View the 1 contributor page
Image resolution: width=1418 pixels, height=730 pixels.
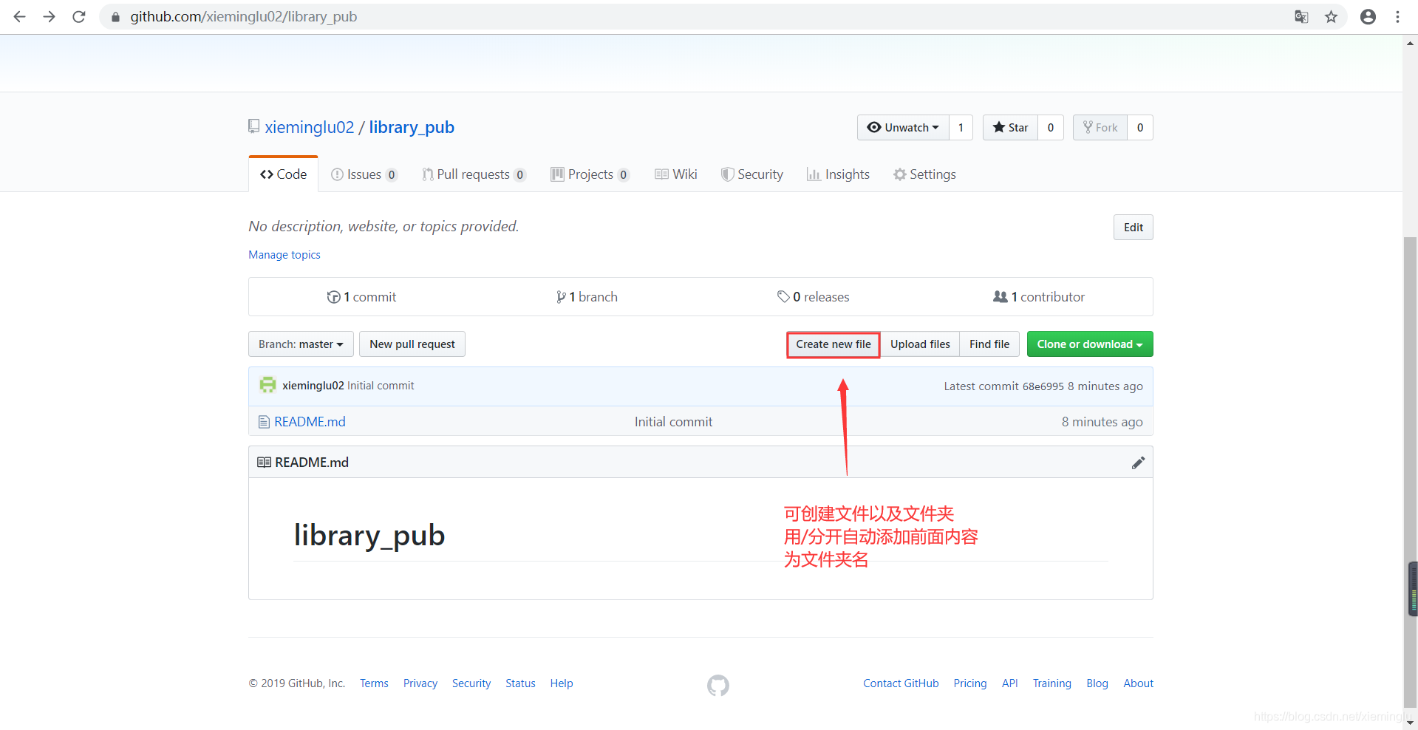[1039, 297]
